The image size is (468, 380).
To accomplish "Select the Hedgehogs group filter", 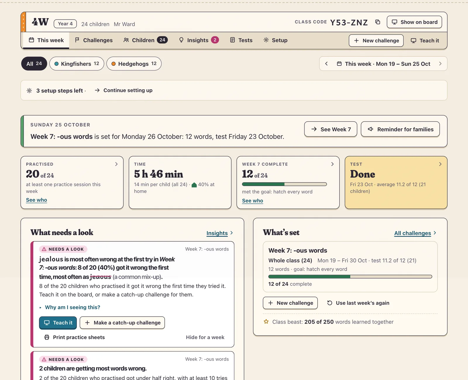I will click(x=134, y=64).
